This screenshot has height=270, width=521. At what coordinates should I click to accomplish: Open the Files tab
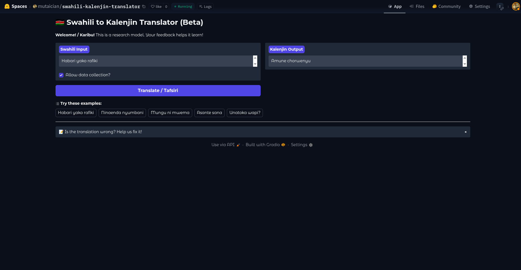point(417,6)
